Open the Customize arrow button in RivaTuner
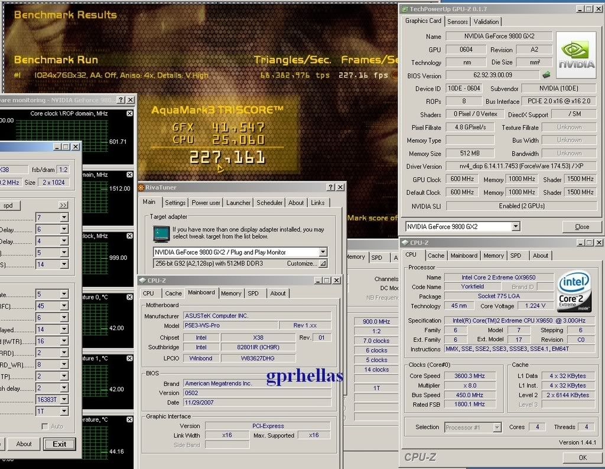605x469 pixels. [x=323, y=263]
